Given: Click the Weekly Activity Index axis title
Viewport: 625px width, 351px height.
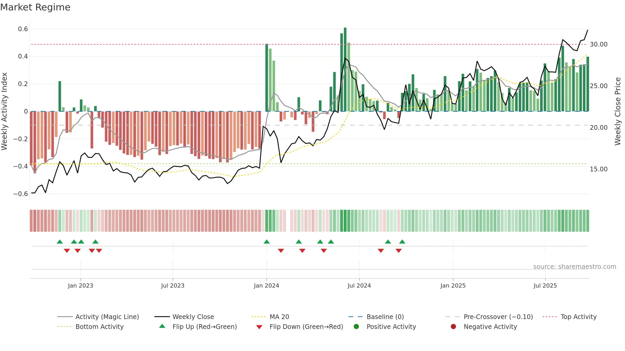Looking at the screenshot, I should coord(4,111).
